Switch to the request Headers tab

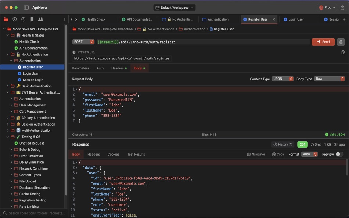click(119, 68)
